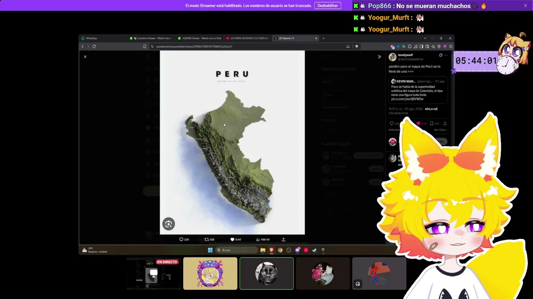
Task: Reload the X page
Action: tap(94, 47)
